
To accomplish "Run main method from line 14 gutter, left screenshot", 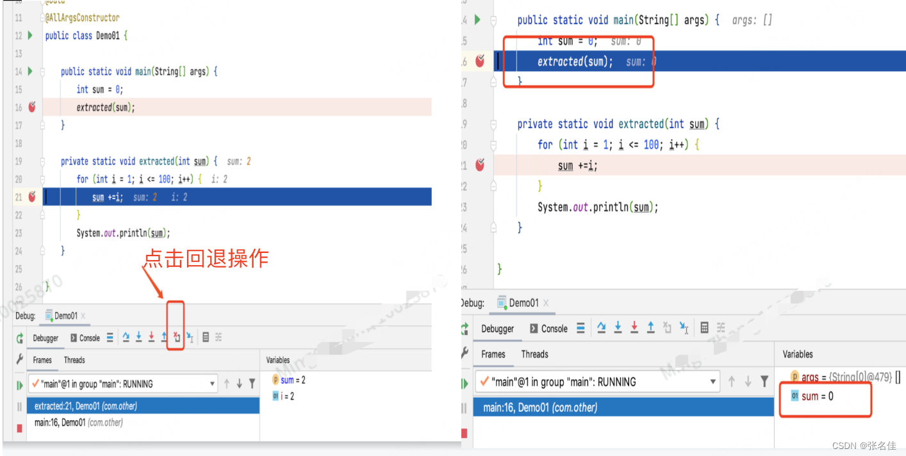I will (30, 72).
